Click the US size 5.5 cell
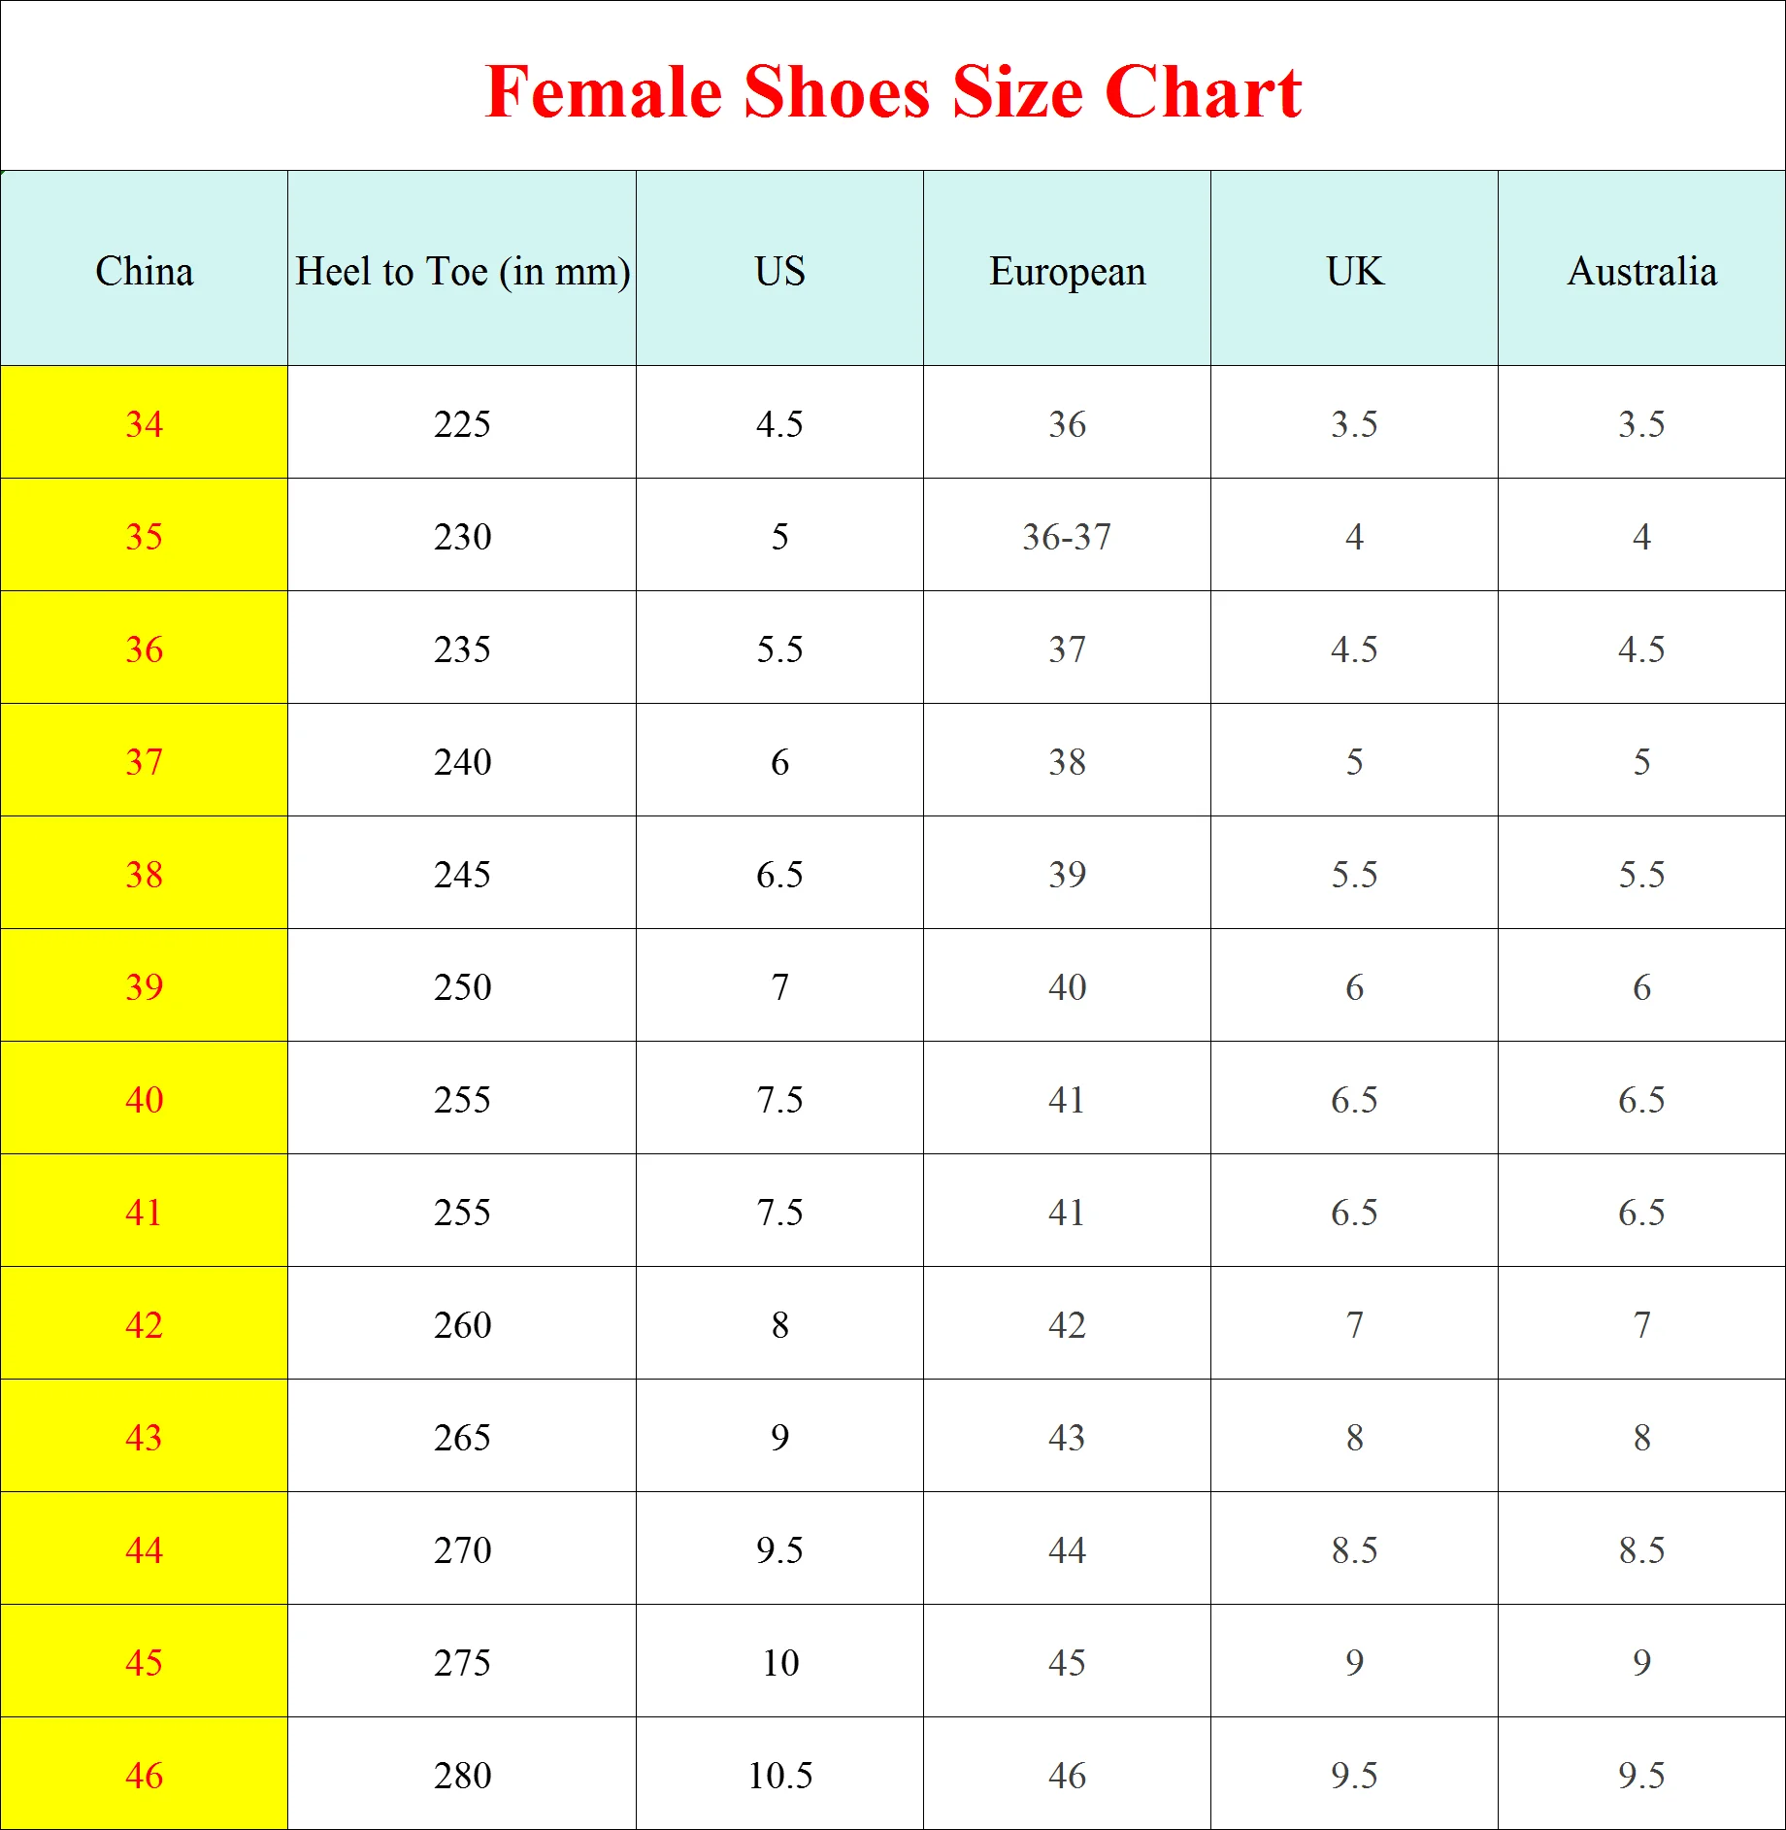The height and width of the screenshot is (1830, 1786). tap(779, 649)
